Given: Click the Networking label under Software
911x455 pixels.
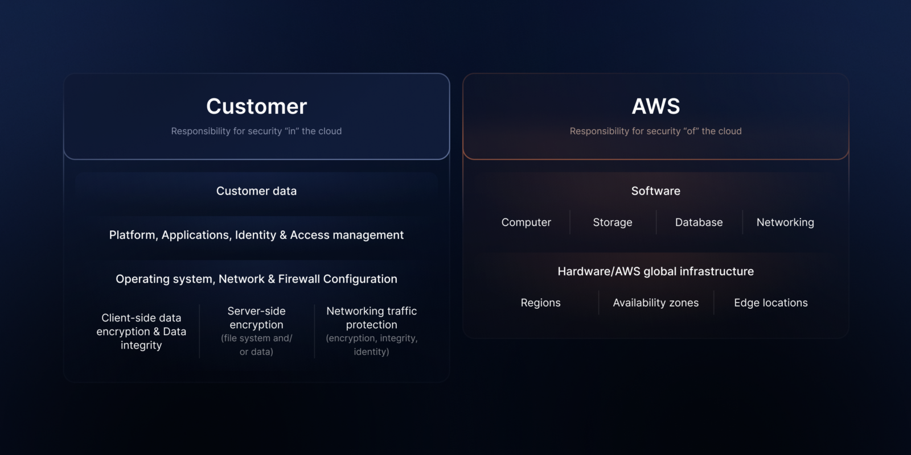Looking at the screenshot, I should click(785, 222).
